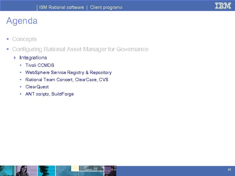Click the arrow beside Integrations
235x176 pixels.
(15, 58)
